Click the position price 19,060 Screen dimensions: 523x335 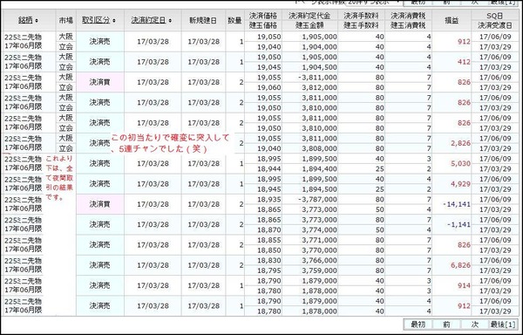tap(269, 88)
